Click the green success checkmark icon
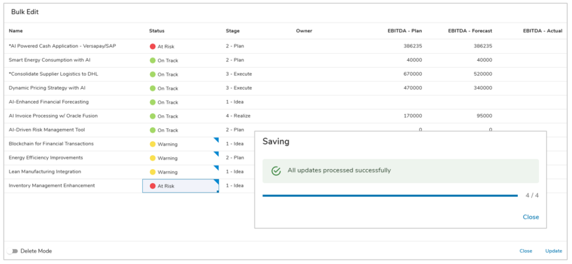Viewport: 572px width, 264px height. [x=276, y=171]
